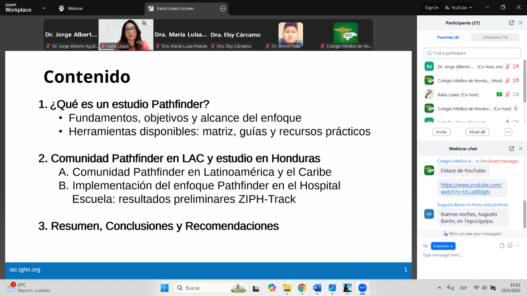Pop out the Webinar chat panel
527x296 pixels.
[x=512, y=148]
